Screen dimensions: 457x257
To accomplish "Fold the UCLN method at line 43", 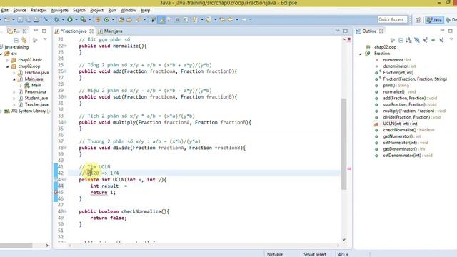I will 65,179.
